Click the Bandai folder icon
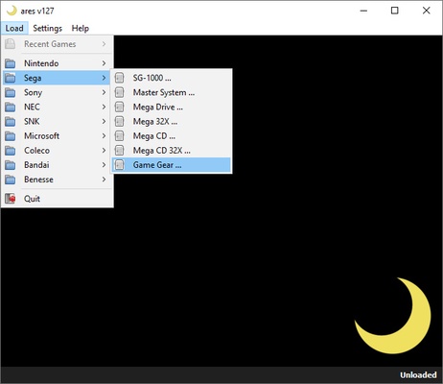The image size is (443, 384). pos(10,165)
